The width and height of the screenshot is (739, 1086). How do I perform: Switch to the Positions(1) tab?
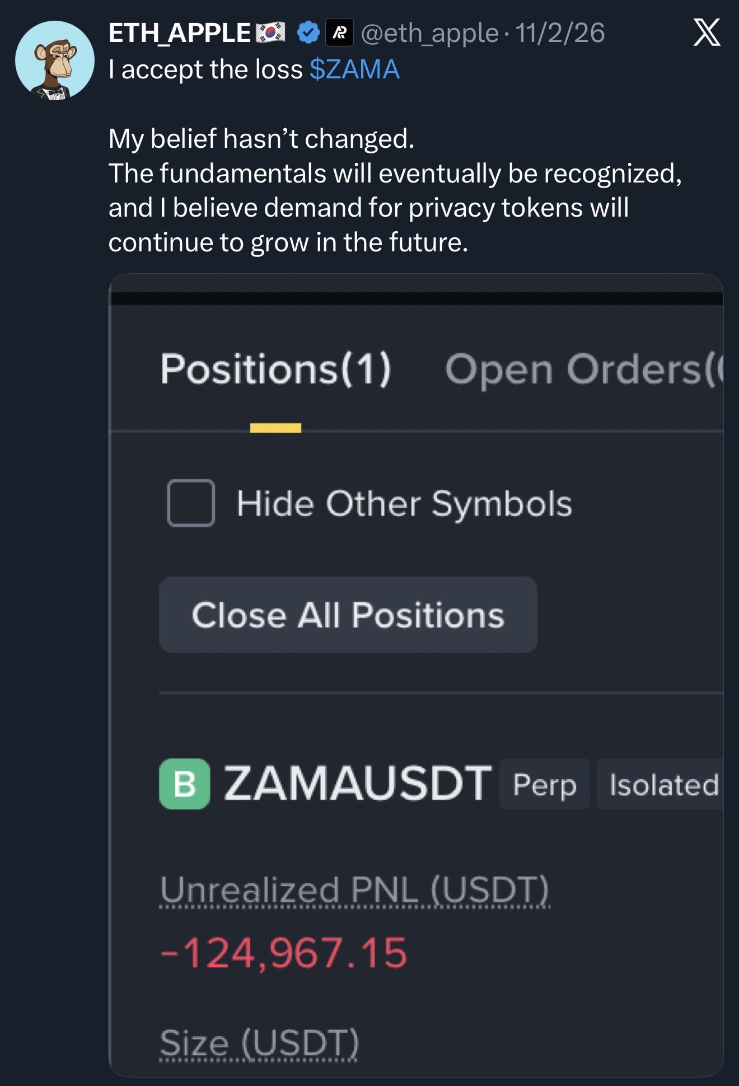pos(275,369)
